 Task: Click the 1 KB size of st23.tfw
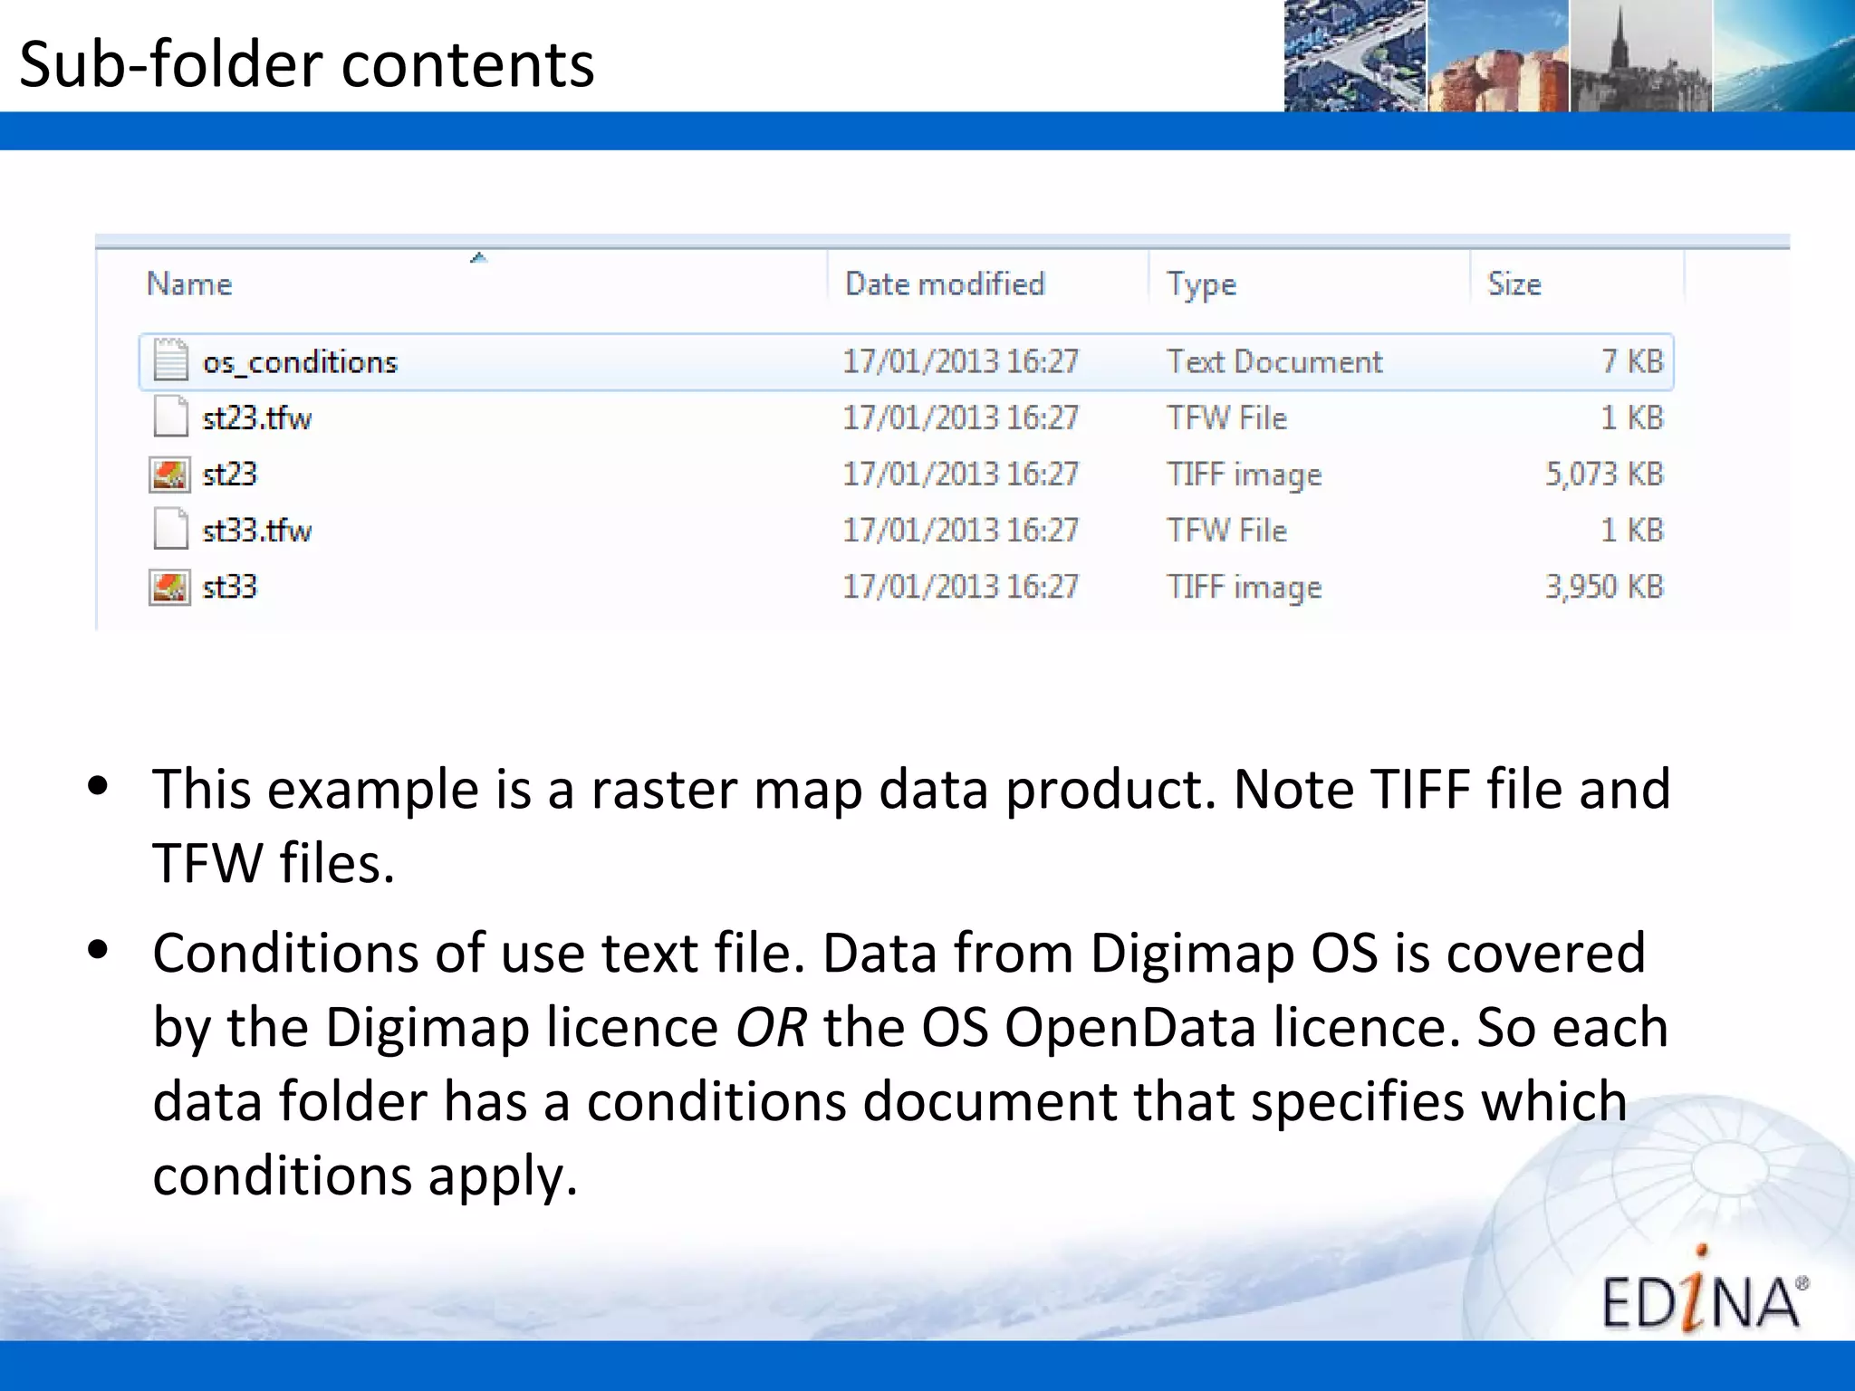[x=1632, y=417]
